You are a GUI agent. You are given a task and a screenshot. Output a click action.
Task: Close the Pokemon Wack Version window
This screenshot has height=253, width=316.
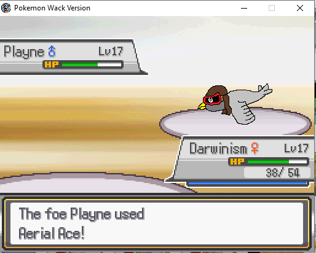300,8
